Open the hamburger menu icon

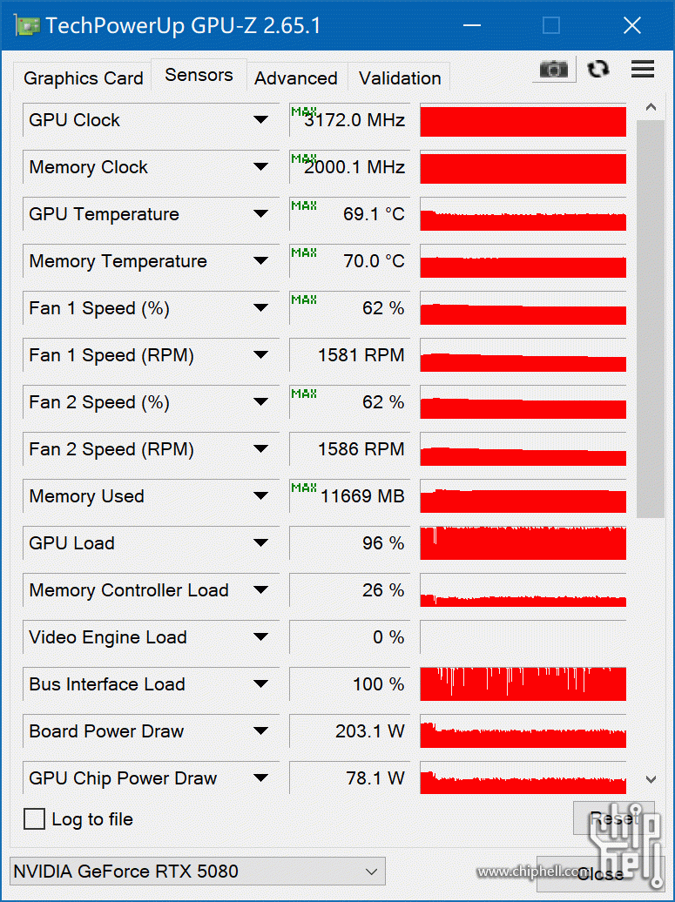pos(642,69)
